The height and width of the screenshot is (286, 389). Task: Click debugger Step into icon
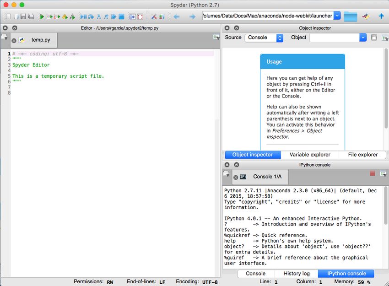click(99, 16)
